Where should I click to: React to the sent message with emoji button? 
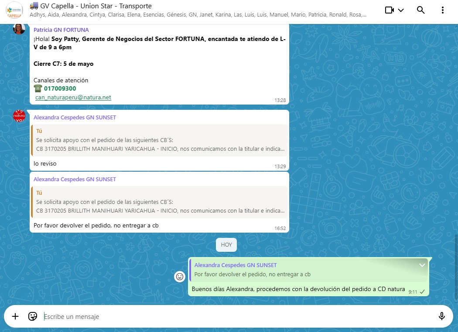point(179,277)
